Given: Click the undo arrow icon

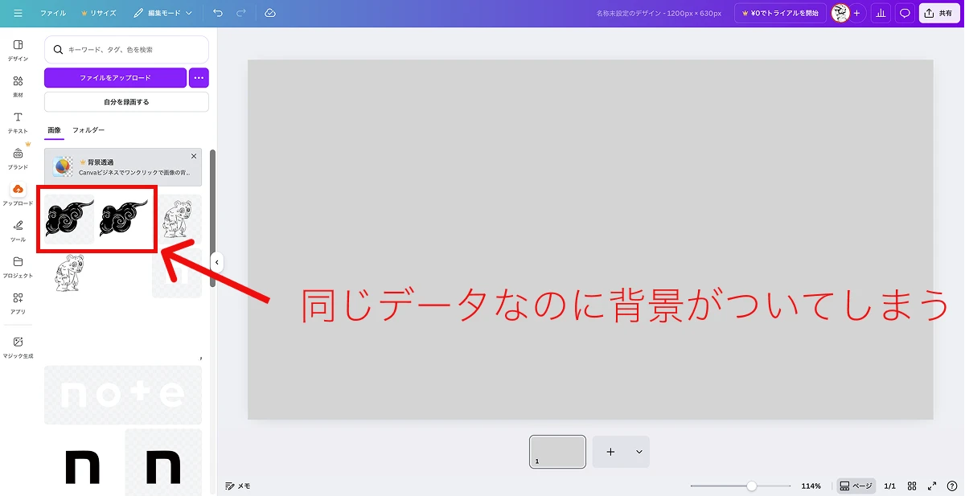Looking at the screenshot, I should coord(218,14).
